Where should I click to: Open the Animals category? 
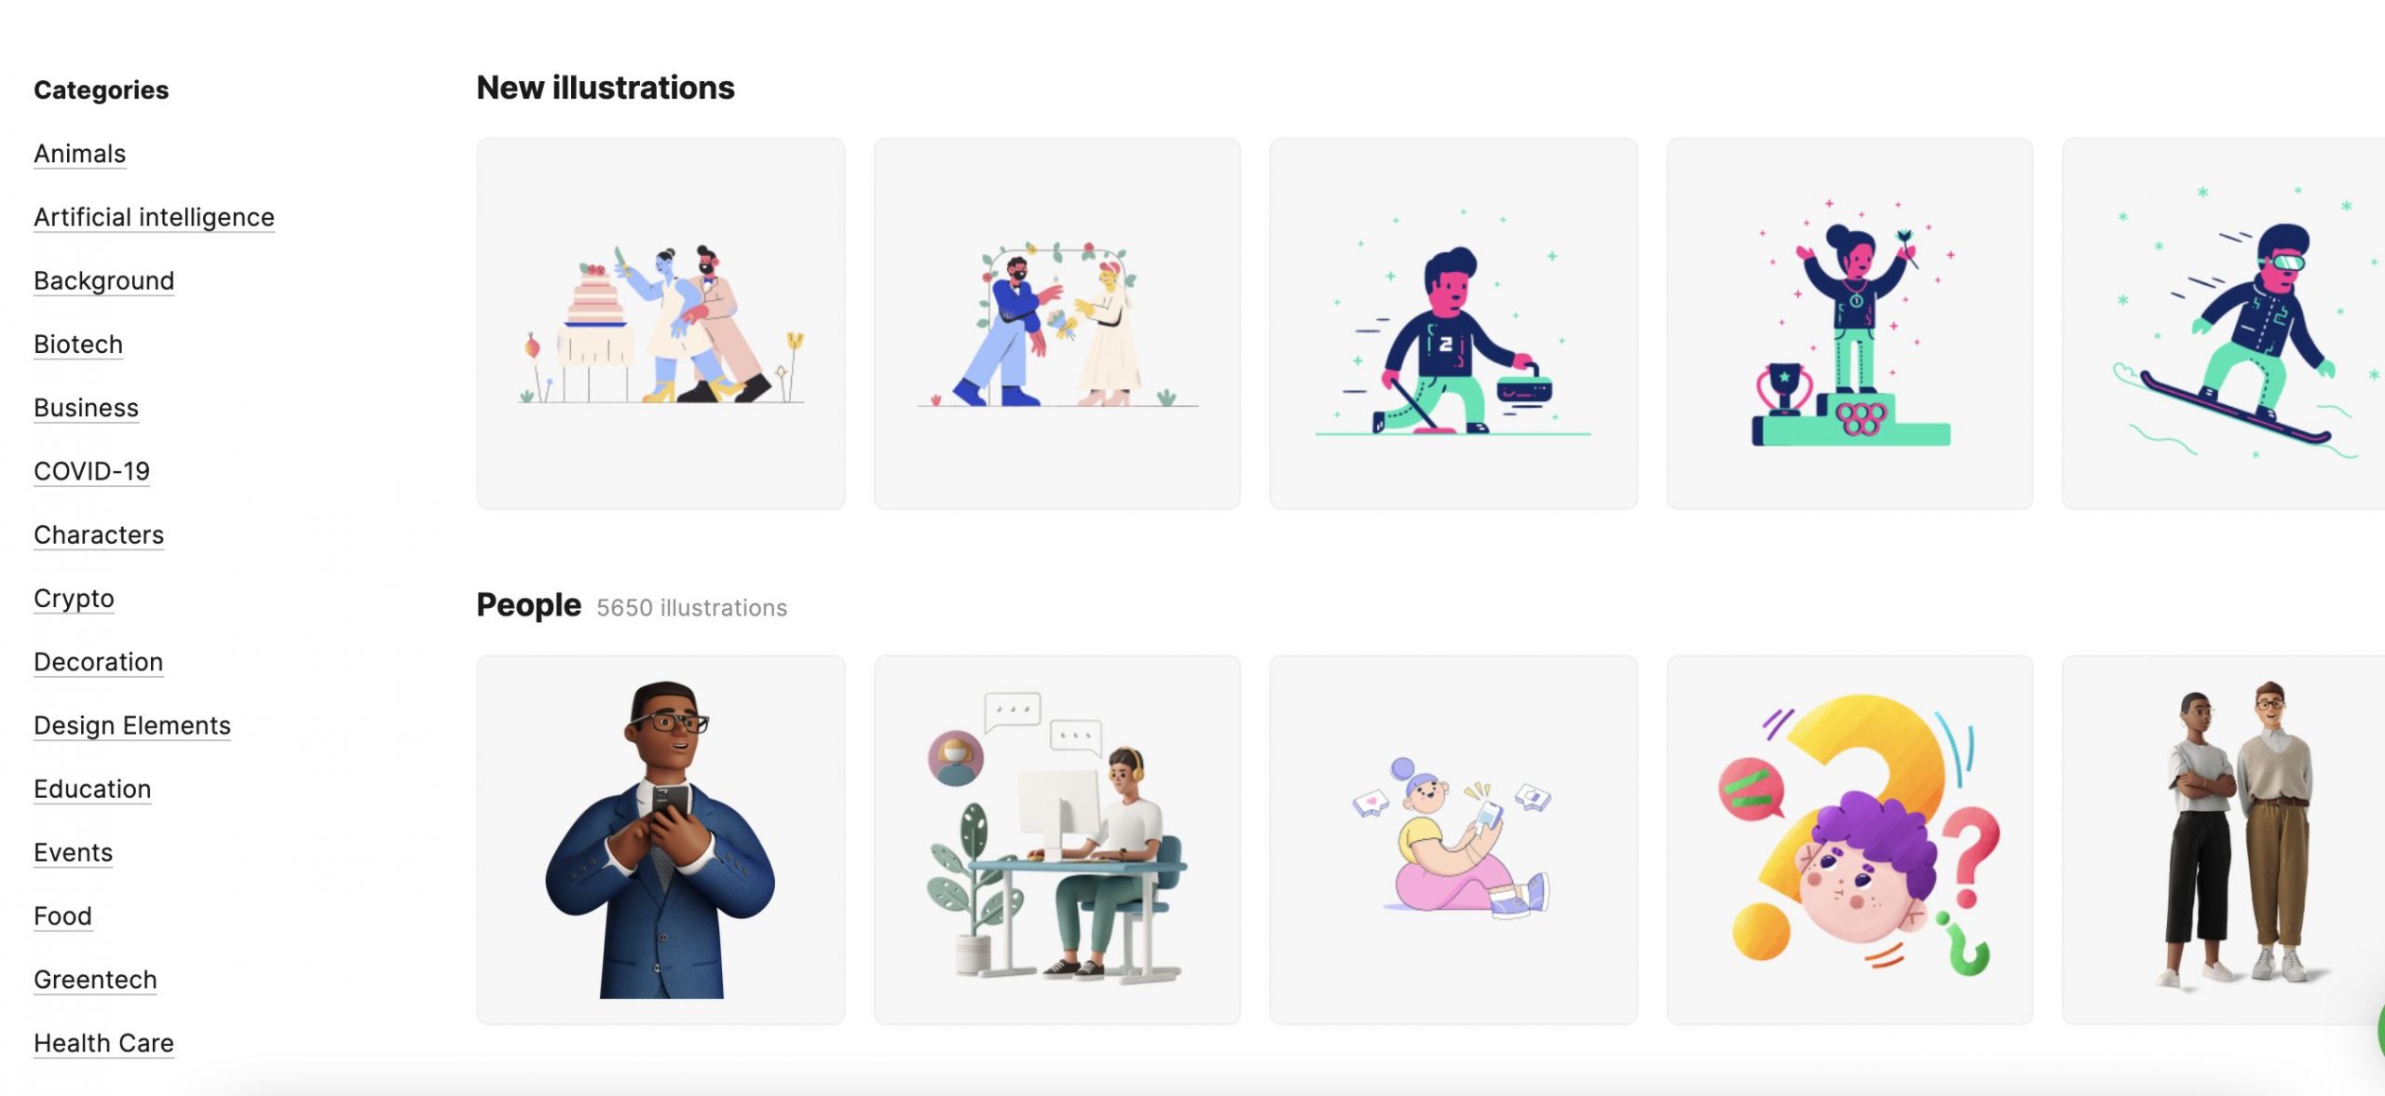point(79,154)
